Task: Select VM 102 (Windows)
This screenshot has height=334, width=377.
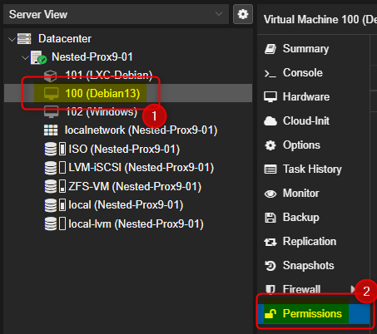Action: tap(102, 112)
